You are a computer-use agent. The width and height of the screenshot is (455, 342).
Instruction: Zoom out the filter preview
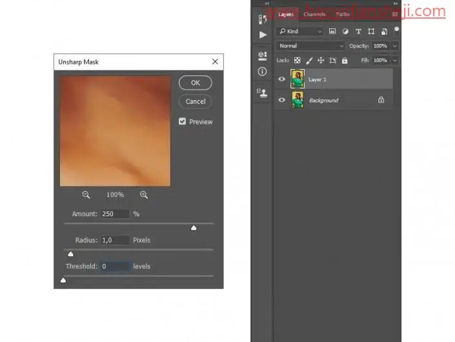point(86,195)
